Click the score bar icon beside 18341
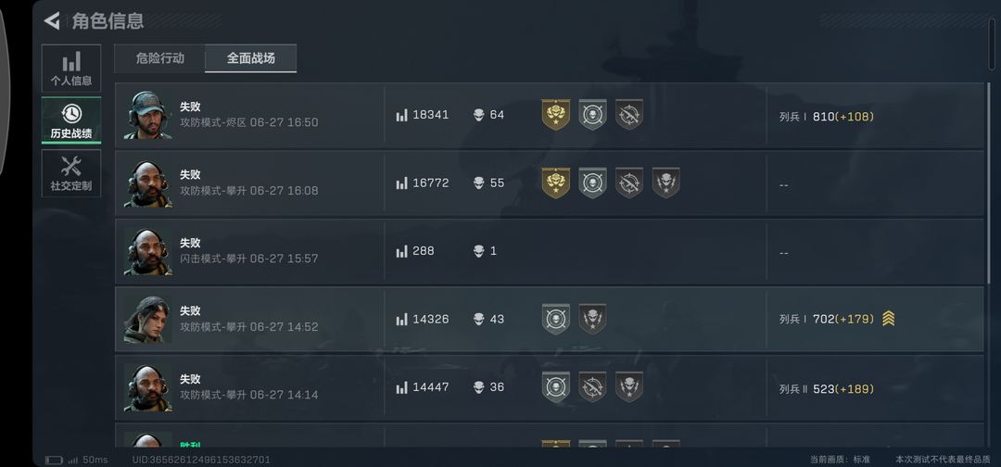Image resolution: width=1001 pixels, height=467 pixels. point(401,116)
